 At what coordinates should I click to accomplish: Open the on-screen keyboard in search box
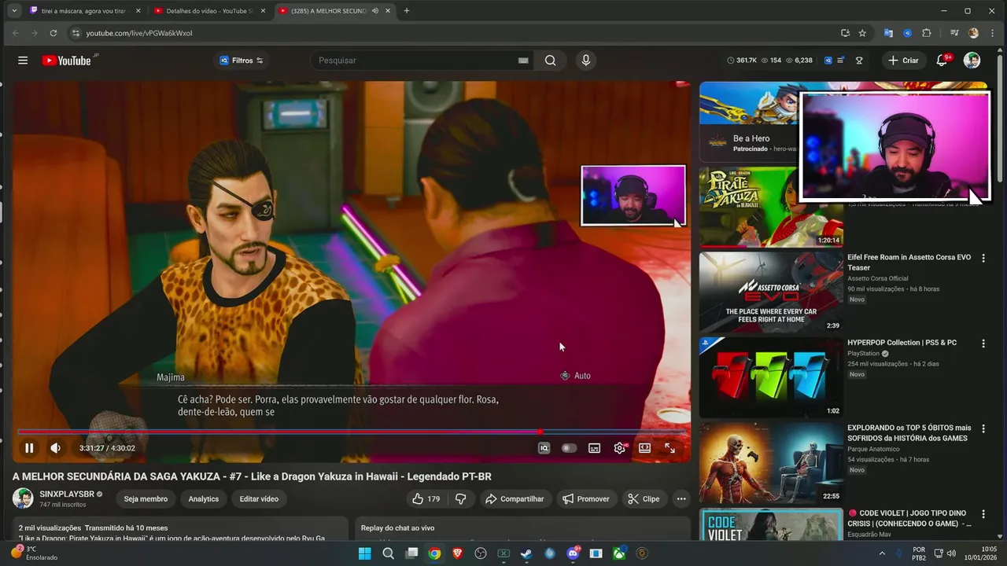[523, 61]
